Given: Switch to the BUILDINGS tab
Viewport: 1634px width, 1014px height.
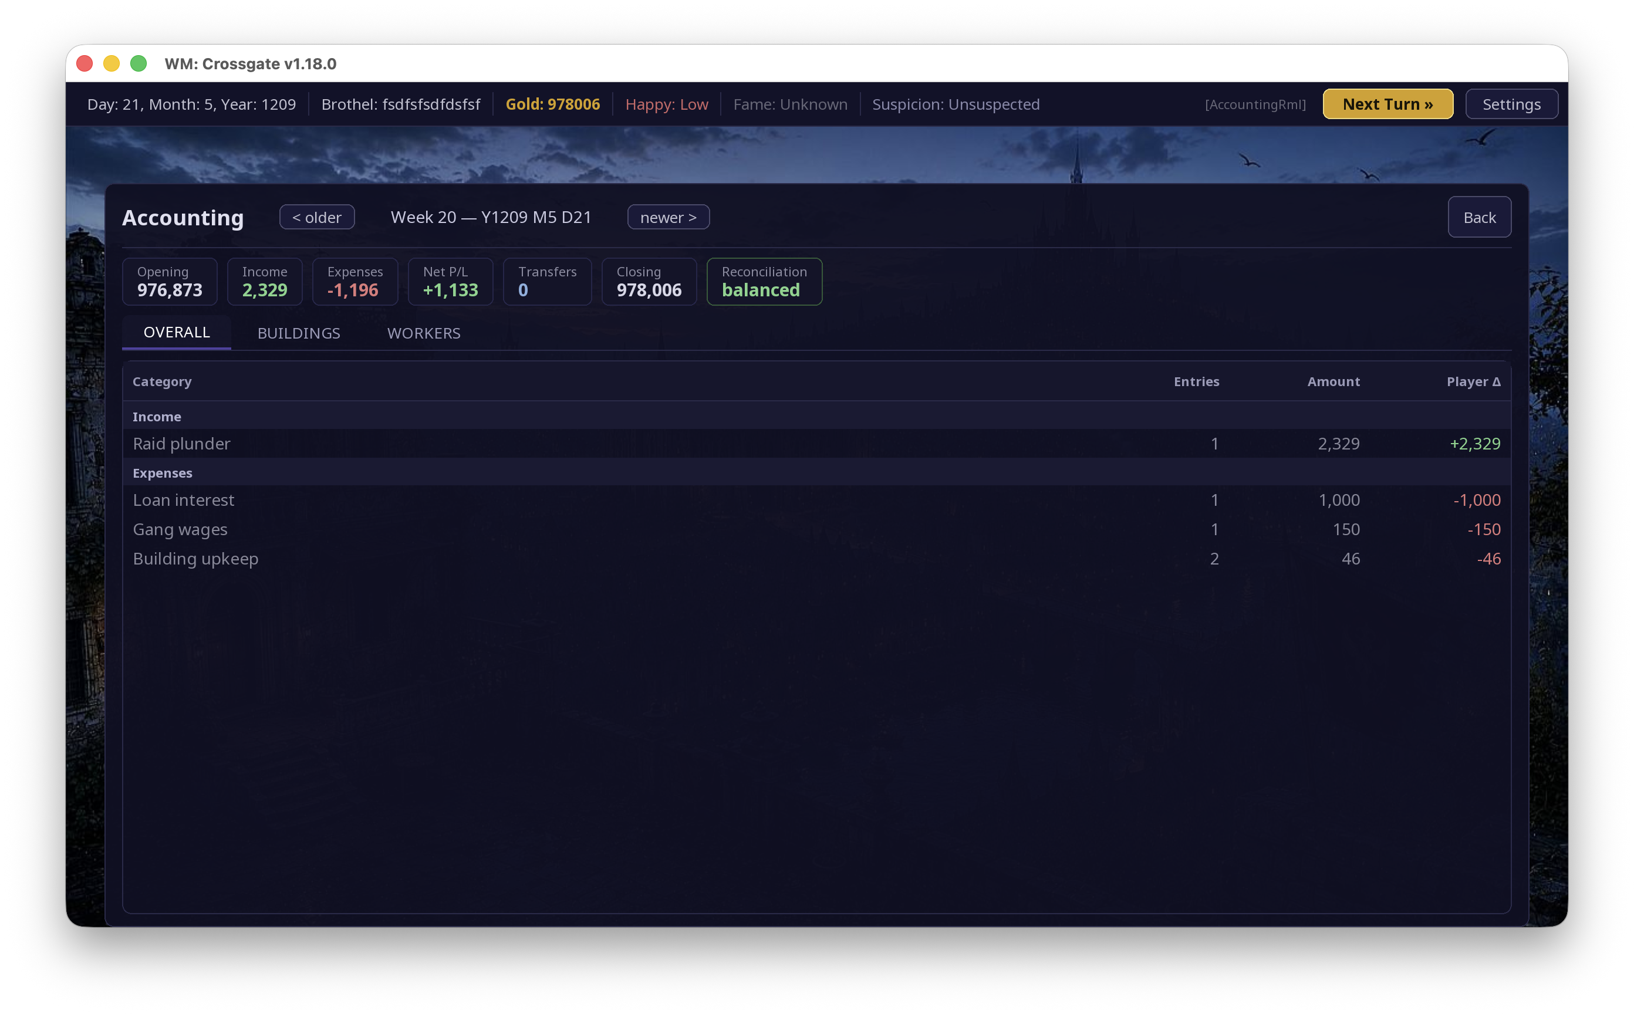Looking at the screenshot, I should [299, 333].
